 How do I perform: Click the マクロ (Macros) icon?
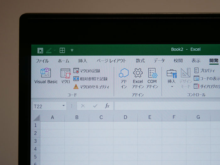pyautogui.click(x=65, y=76)
